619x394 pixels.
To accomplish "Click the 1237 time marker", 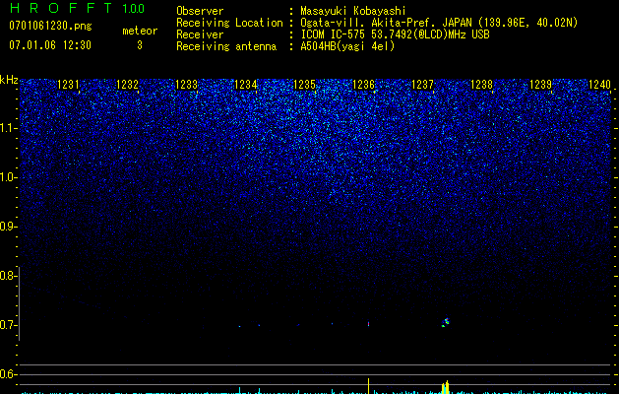I will tap(422, 85).
